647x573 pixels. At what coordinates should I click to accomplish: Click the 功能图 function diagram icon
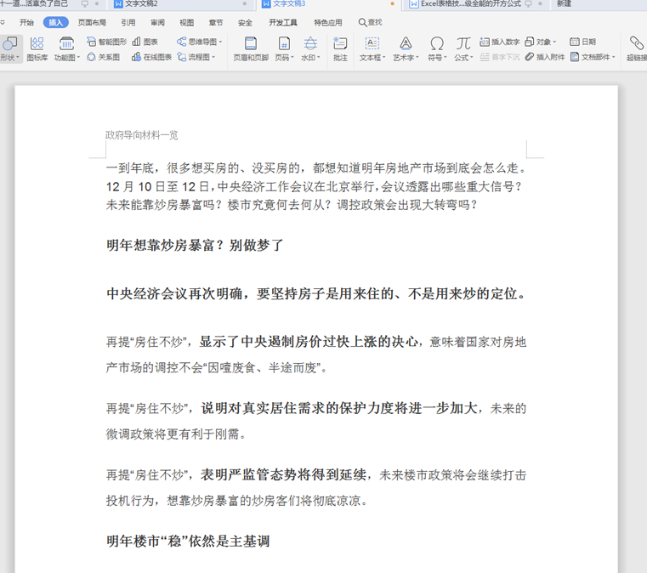coord(66,43)
